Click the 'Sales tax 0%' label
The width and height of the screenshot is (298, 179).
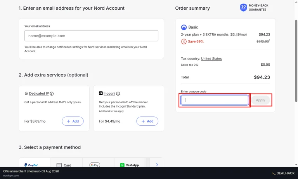189,65
